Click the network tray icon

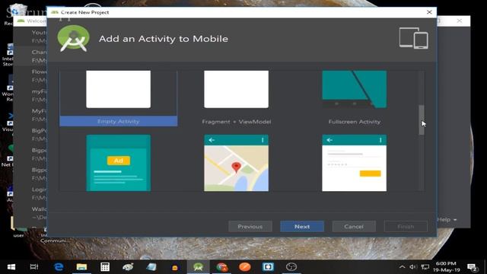tap(425, 267)
